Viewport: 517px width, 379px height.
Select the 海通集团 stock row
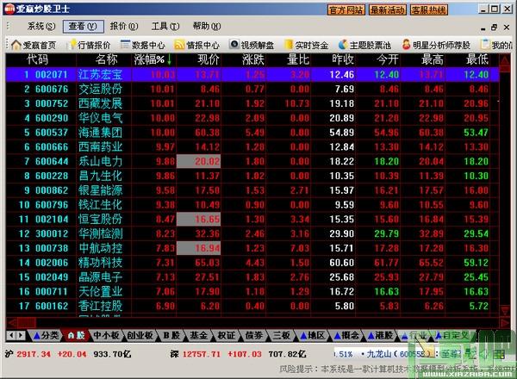252,133
